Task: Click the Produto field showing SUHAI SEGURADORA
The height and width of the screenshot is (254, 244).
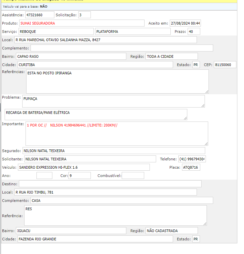Action: 82,23
